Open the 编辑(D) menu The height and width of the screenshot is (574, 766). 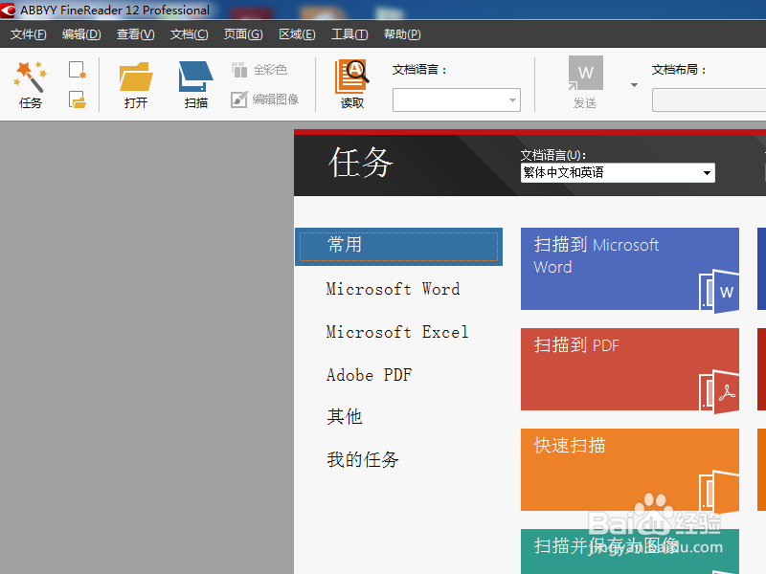click(x=81, y=34)
